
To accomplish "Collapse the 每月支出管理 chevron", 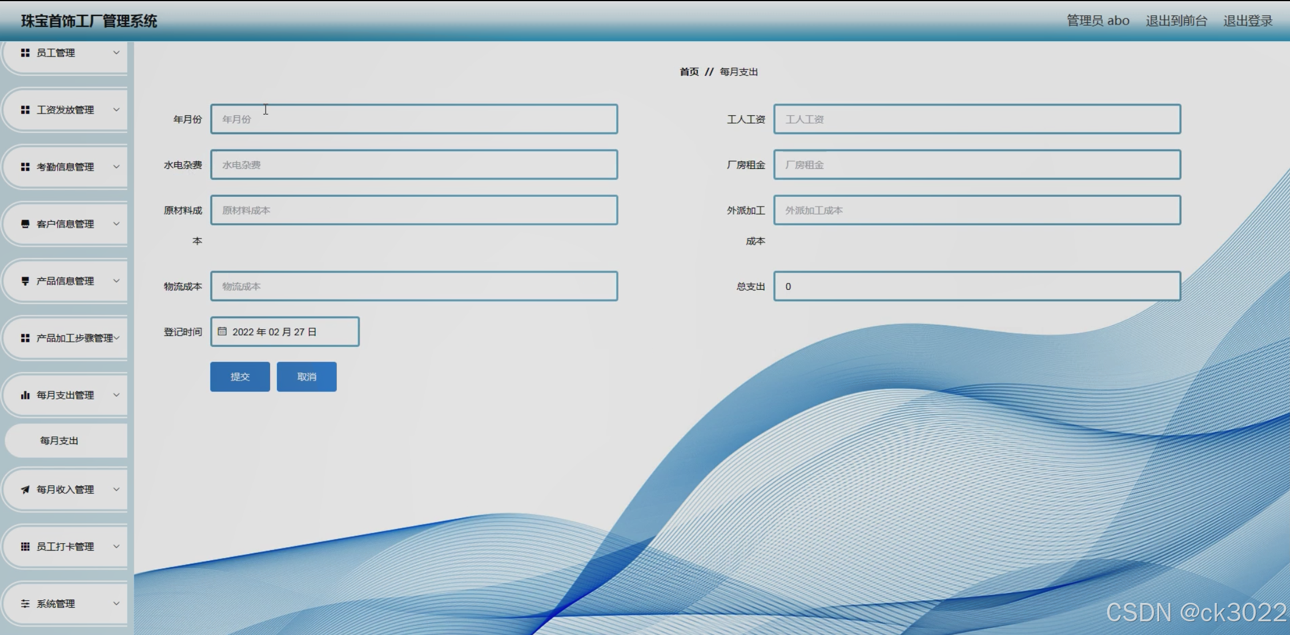I will pos(116,395).
